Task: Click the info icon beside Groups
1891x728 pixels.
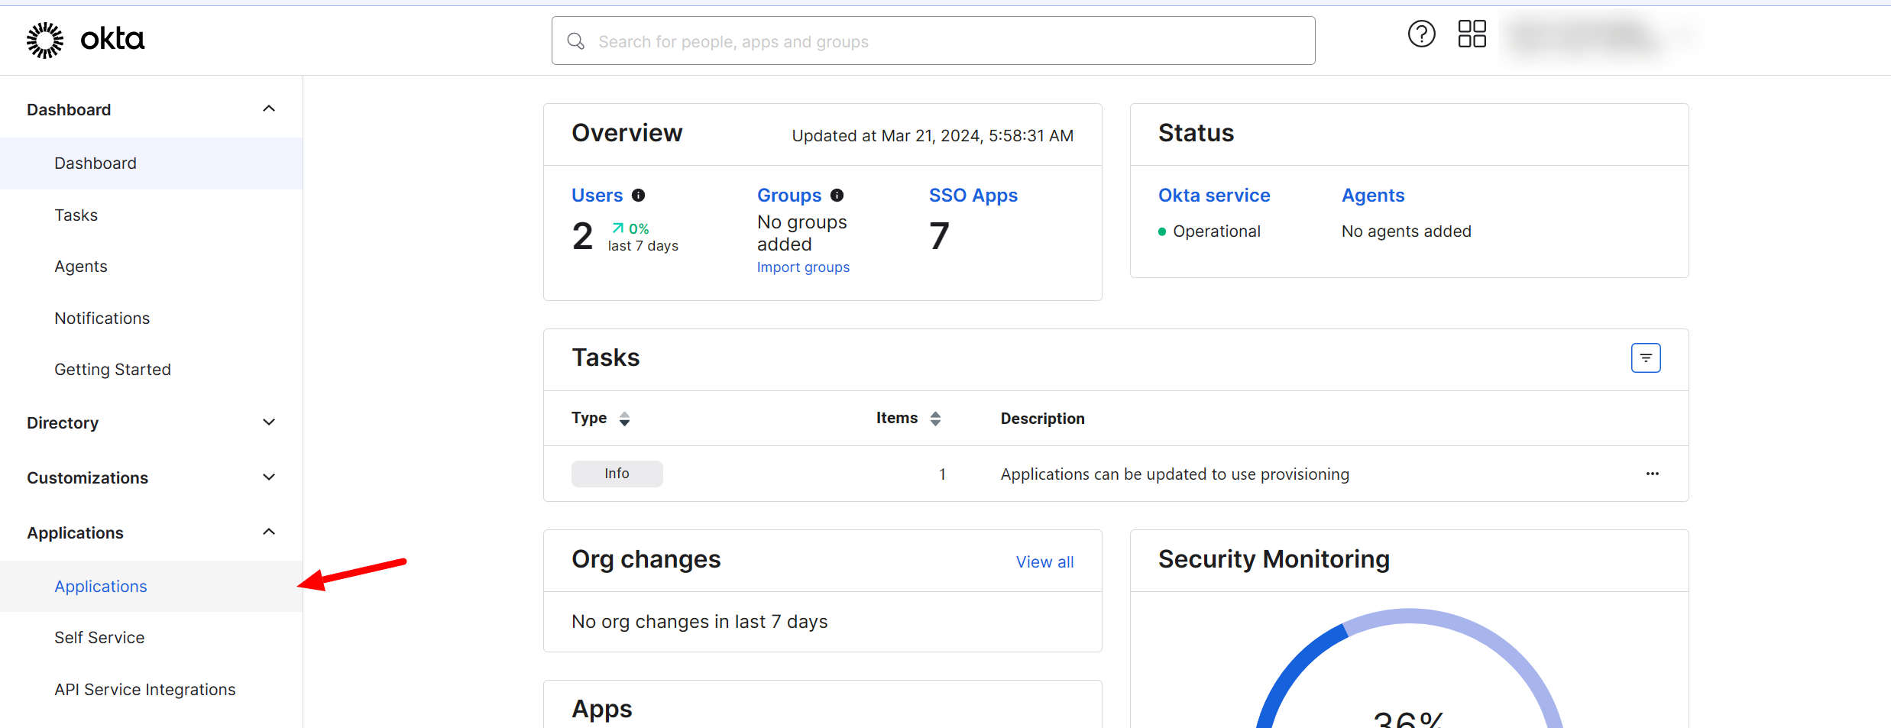Action: tap(837, 196)
